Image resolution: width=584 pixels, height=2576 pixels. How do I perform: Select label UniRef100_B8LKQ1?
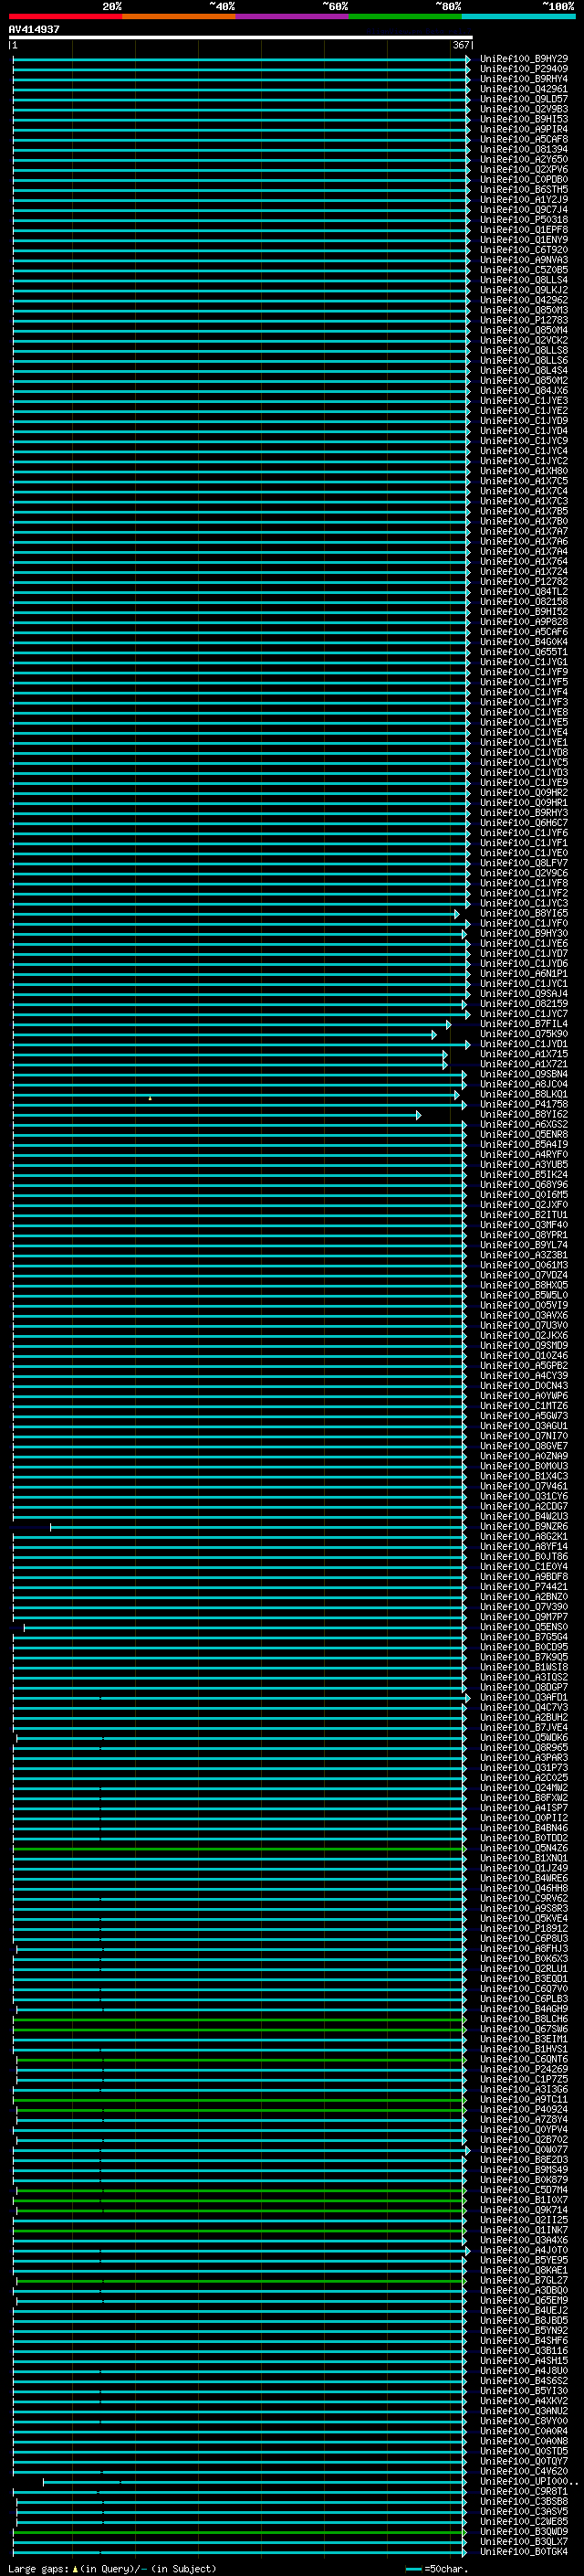tap(524, 1094)
